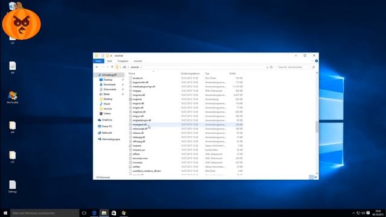The height and width of the screenshot is (217, 386).
Task: Open Musik in the navigation pane
Action: (107, 104)
